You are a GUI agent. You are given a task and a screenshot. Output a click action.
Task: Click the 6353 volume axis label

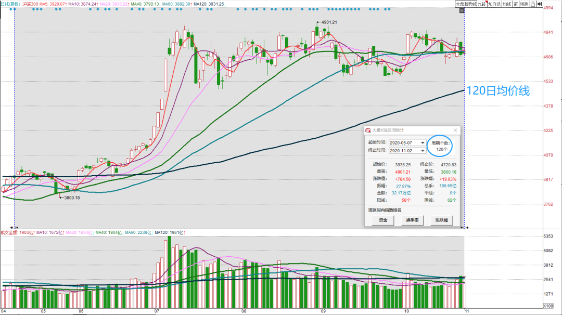tap(548, 236)
